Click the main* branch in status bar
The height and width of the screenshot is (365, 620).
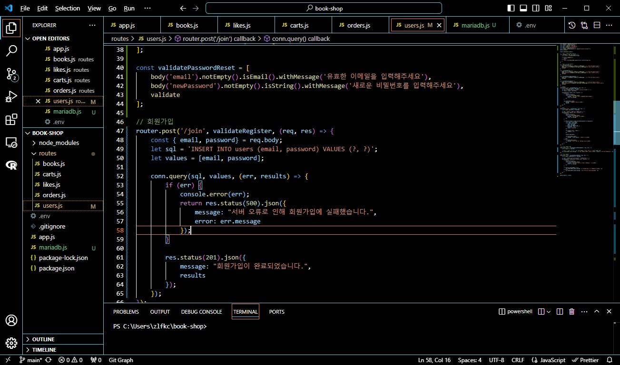(x=30, y=360)
